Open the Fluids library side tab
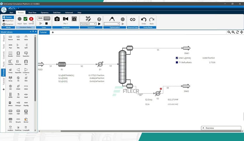Viewport: 244px width, 141px height. pyautogui.click(x=4, y=64)
